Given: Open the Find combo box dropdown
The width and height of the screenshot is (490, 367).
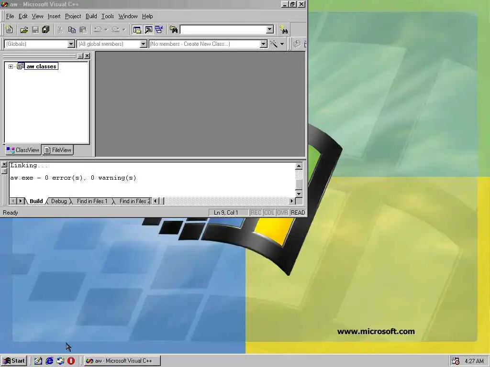Looking at the screenshot, I should tap(270, 29).
